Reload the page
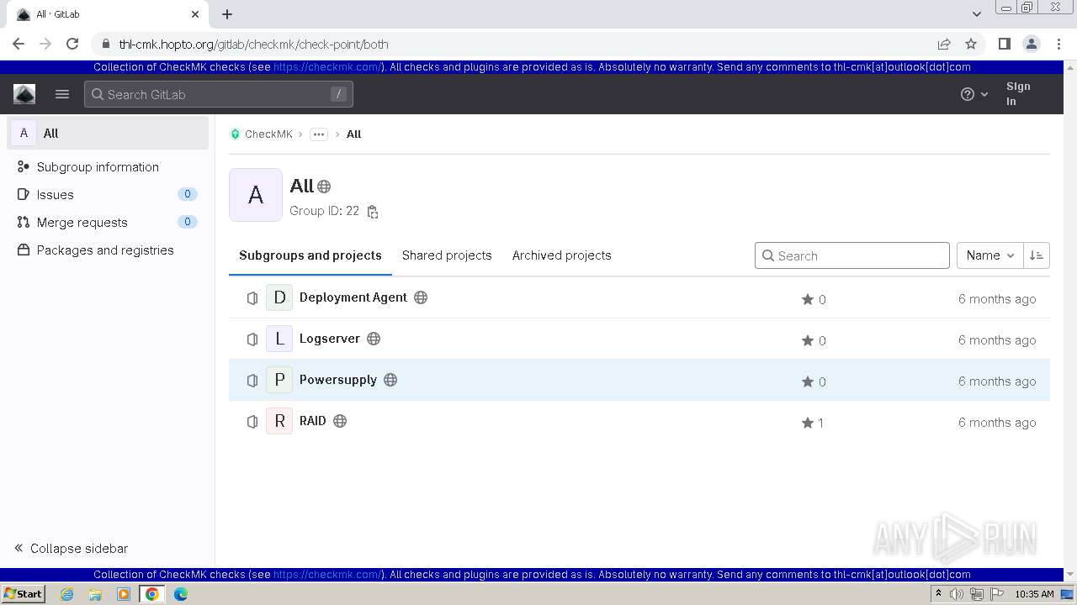1077x605 pixels. pyautogui.click(x=72, y=44)
